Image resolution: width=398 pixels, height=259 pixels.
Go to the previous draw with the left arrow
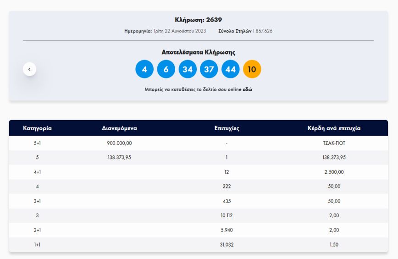pyautogui.click(x=29, y=69)
